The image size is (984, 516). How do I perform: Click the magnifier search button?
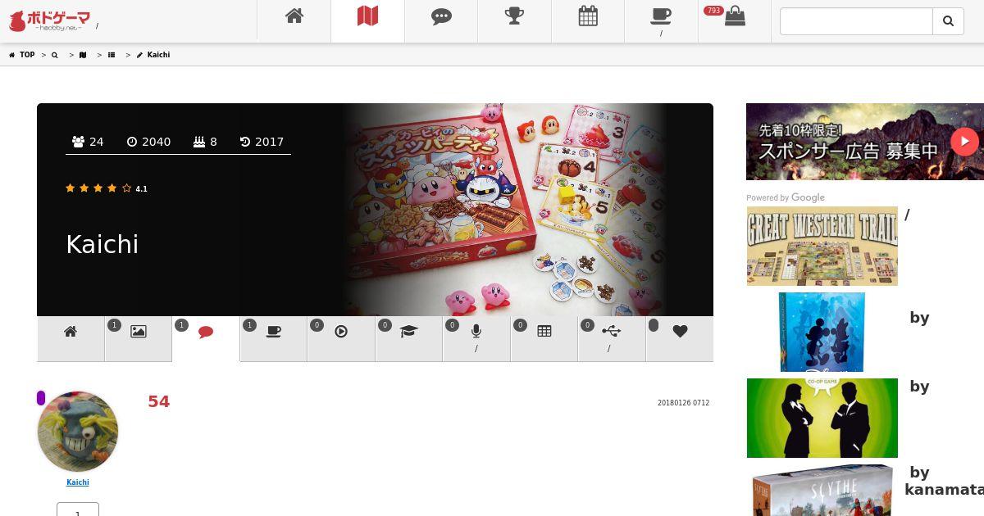click(x=948, y=21)
